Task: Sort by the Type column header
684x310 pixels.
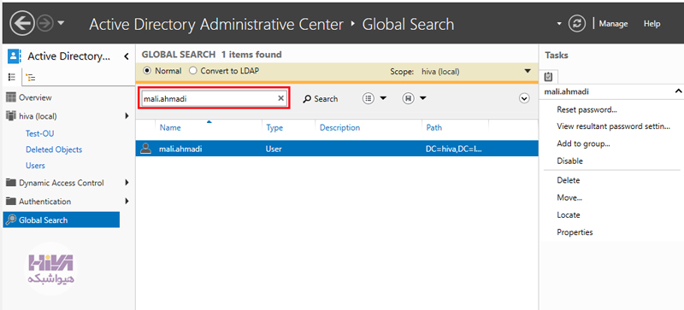Action: [x=274, y=128]
